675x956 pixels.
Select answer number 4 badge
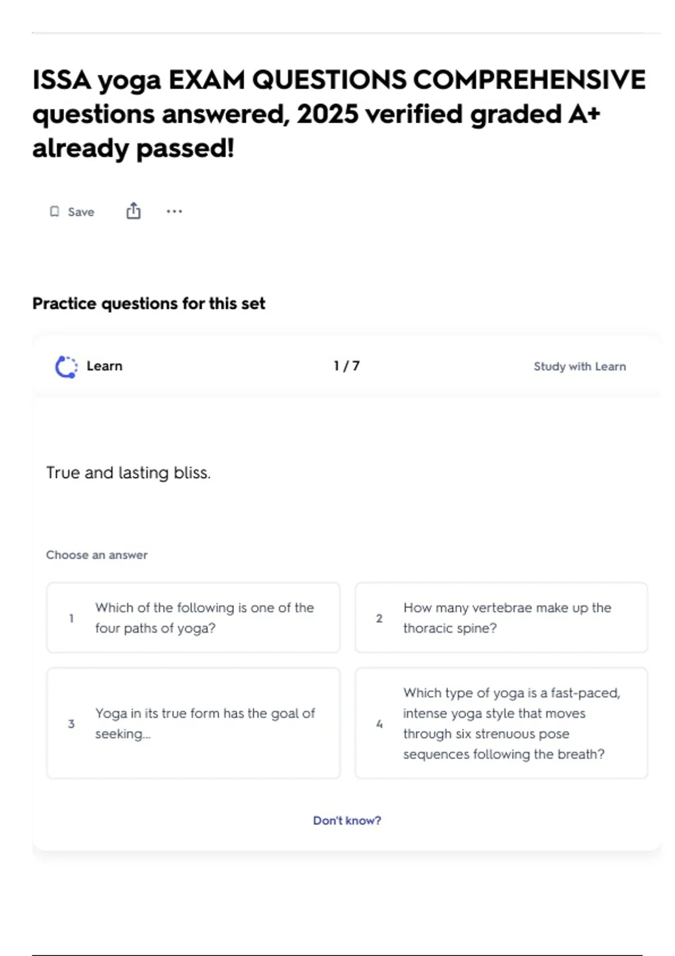[379, 724]
